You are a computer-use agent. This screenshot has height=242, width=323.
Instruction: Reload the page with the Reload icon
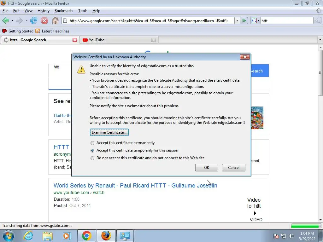tap(34, 20)
